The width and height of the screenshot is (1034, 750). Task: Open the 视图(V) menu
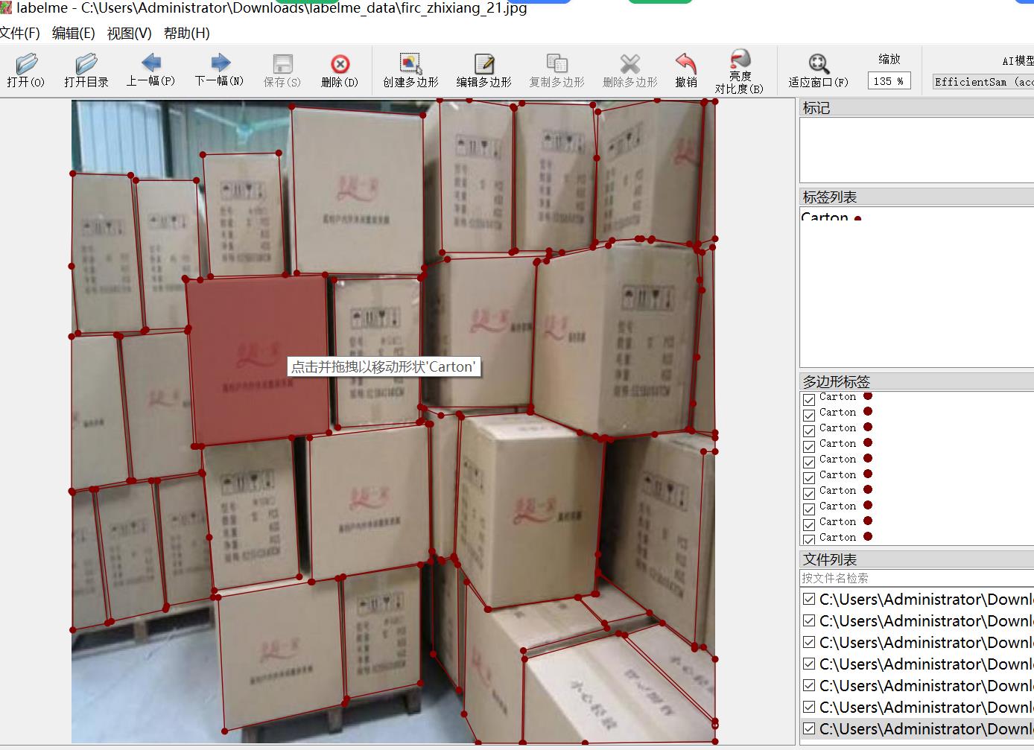pyautogui.click(x=129, y=34)
